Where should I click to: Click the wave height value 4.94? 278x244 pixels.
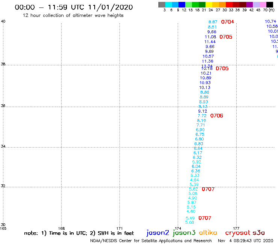click(195, 180)
